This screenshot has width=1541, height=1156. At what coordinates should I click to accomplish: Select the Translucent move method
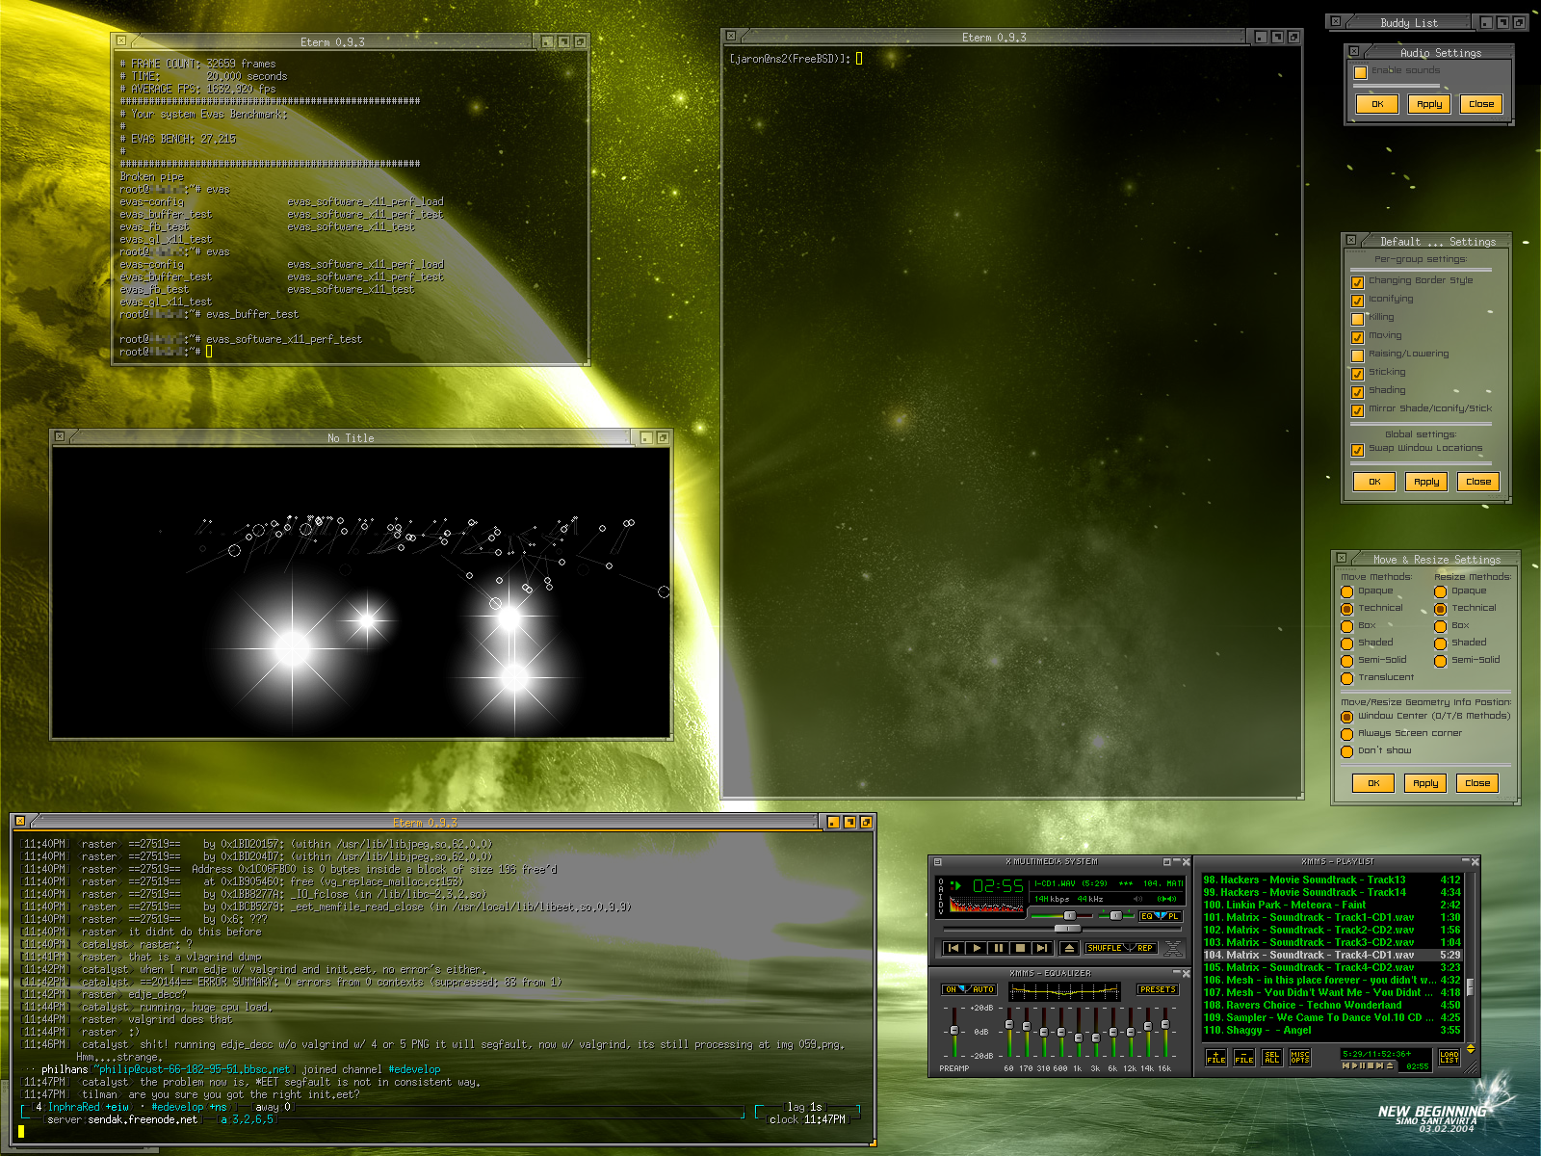point(1346,678)
